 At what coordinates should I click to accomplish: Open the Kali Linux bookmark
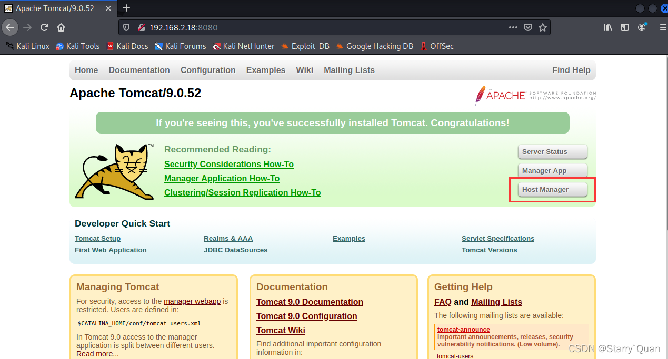[27, 46]
